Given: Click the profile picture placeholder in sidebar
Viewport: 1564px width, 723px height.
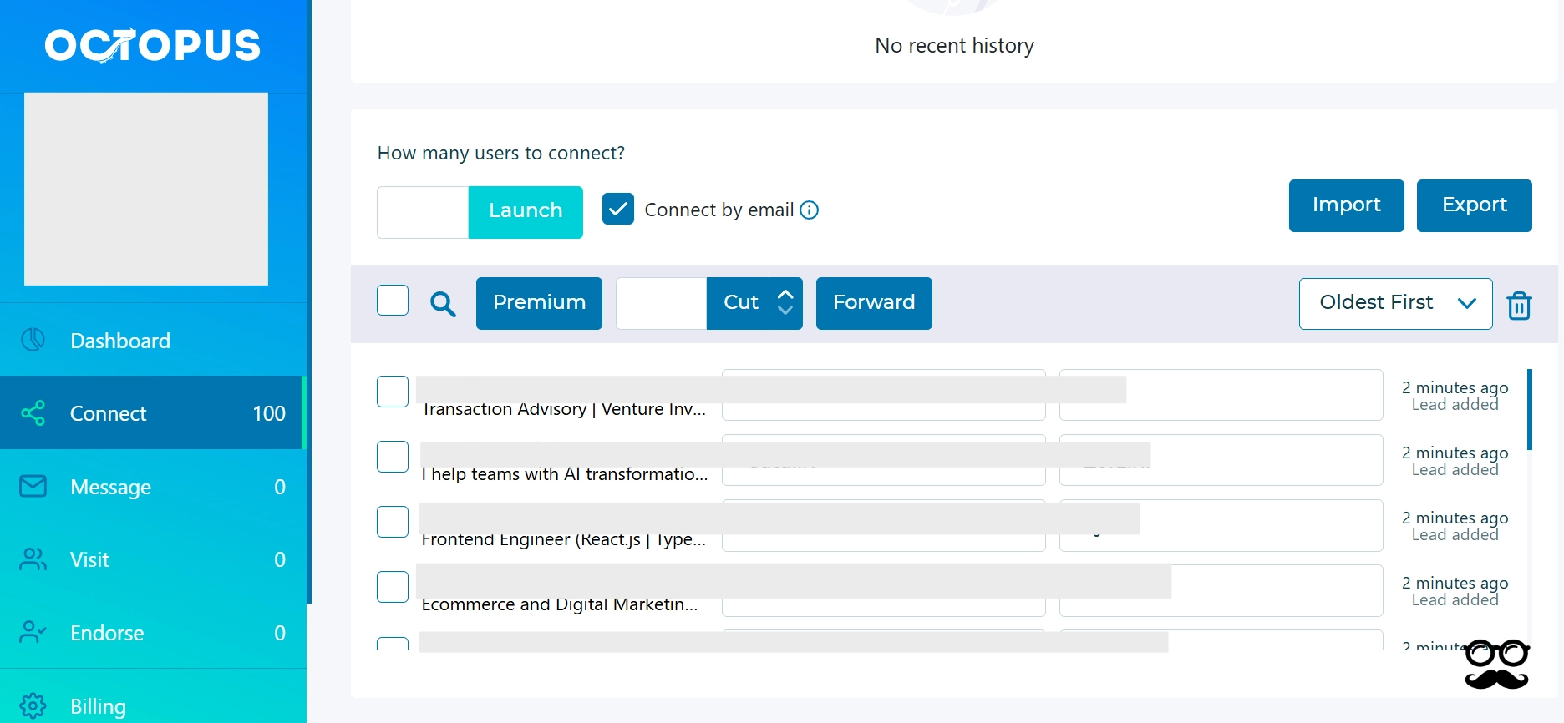Looking at the screenshot, I should coord(146,189).
